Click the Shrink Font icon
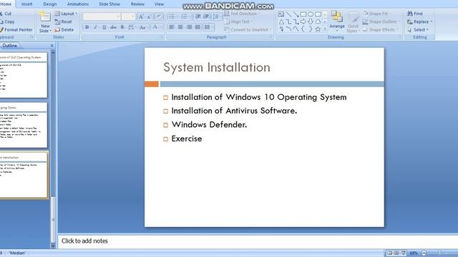Screen dimensions: 458x257 coord(150,16)
